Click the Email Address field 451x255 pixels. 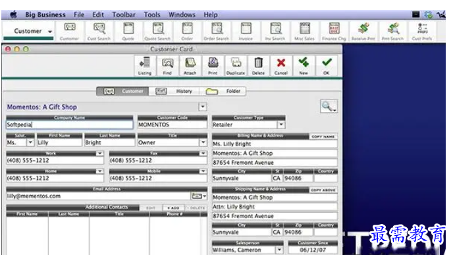point(98,196)
